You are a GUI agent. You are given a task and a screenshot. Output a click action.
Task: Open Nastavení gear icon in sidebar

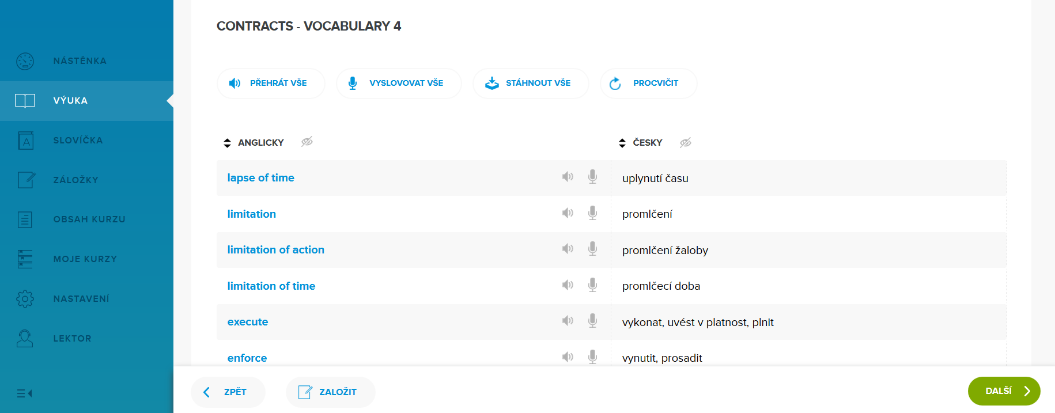(x=25, y=299)
